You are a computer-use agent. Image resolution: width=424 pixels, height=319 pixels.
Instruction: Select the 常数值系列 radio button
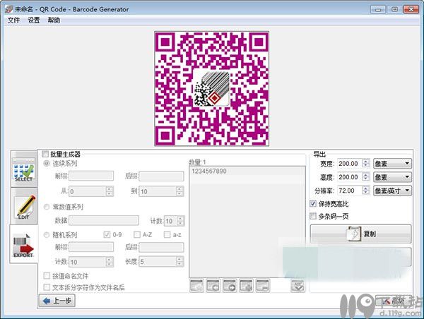(x=47, y=207)
